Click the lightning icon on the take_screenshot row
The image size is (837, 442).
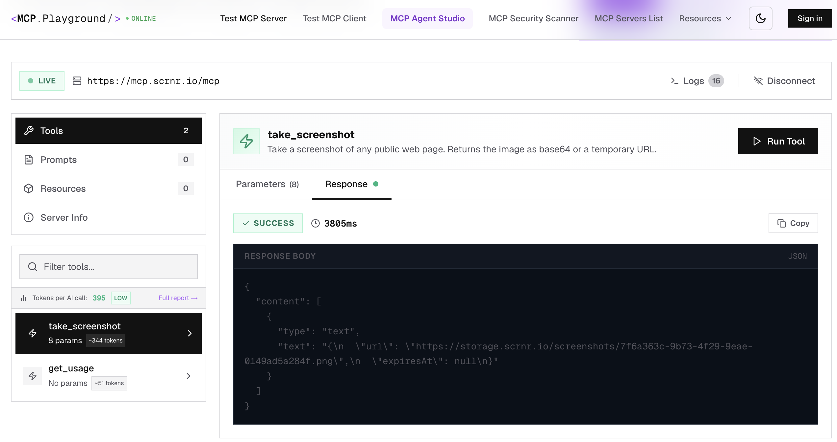(33, 333)
